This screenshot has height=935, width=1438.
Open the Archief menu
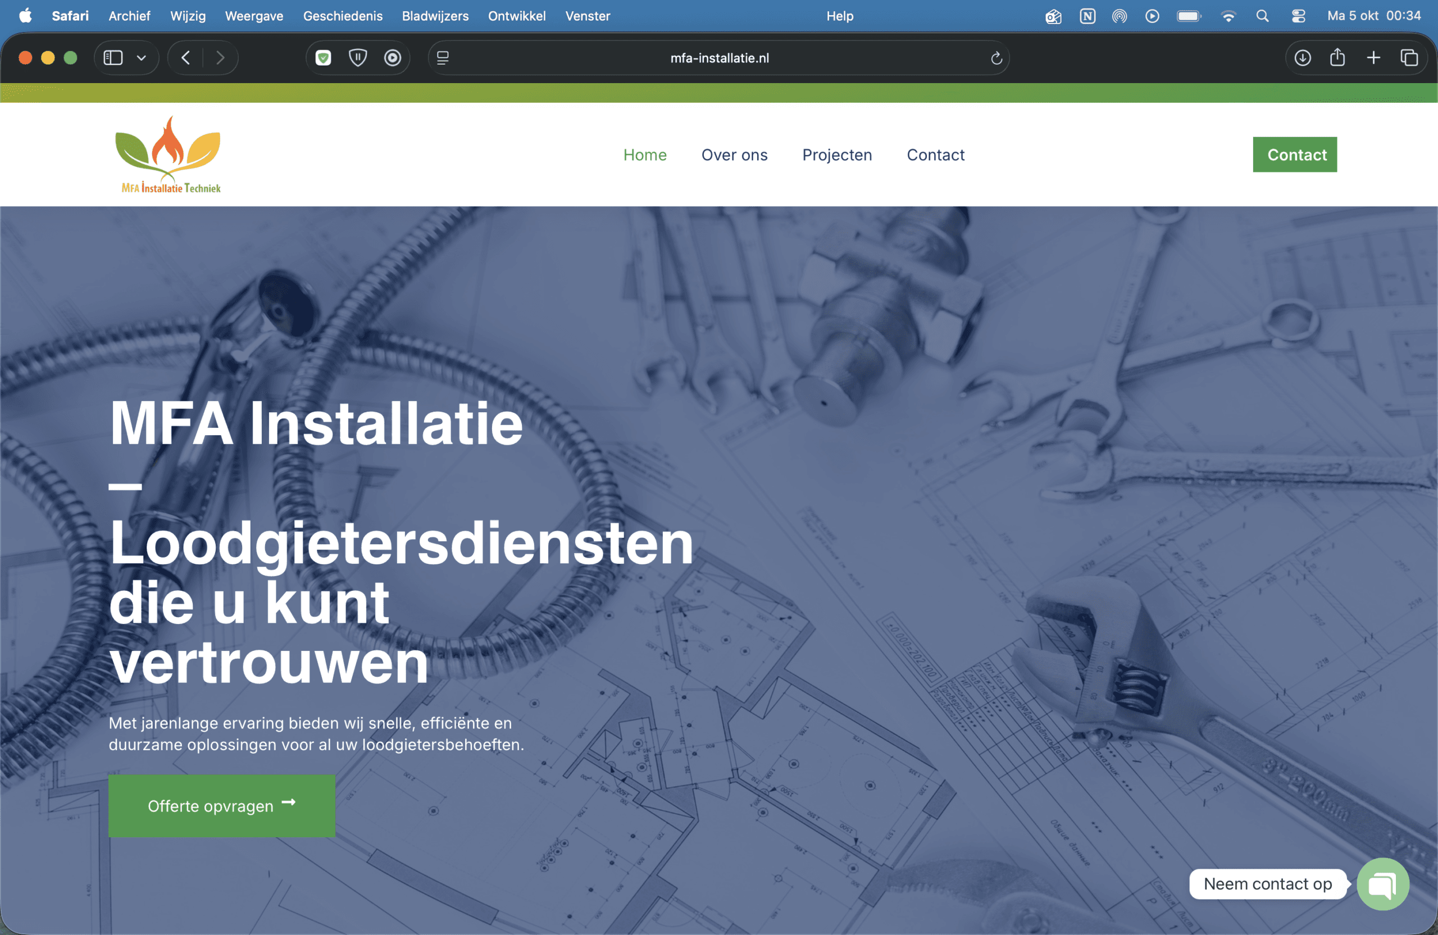[x=129, y=16]
